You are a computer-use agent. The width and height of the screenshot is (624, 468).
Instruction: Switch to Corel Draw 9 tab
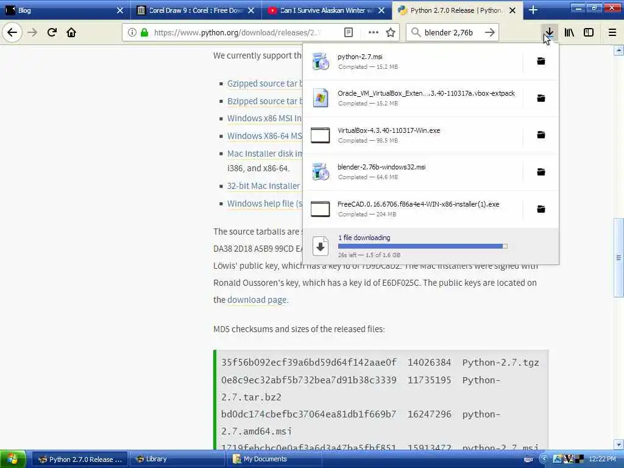pyautogui.click(x=196, y=10)
